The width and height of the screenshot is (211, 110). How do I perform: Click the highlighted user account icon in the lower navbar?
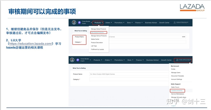(x=177, y=60)
